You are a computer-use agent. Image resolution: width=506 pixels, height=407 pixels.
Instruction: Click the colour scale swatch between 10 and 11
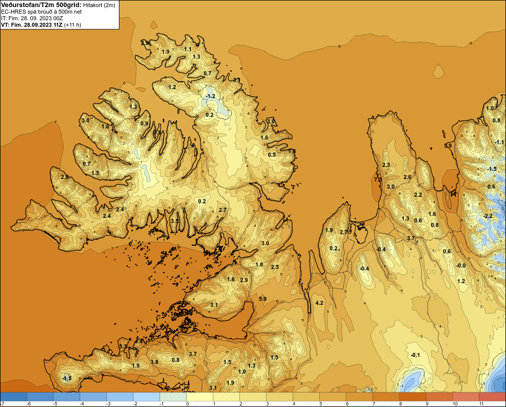[466, 397]
